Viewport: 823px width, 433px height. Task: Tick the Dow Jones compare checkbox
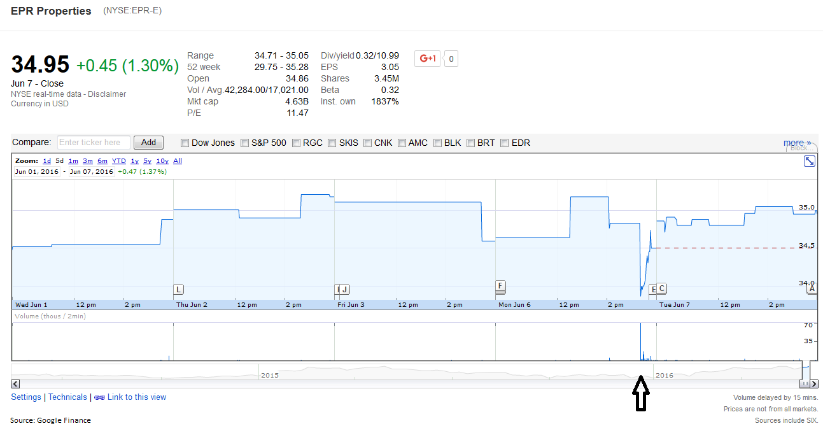pyautogui.click(x=185, y=143)
